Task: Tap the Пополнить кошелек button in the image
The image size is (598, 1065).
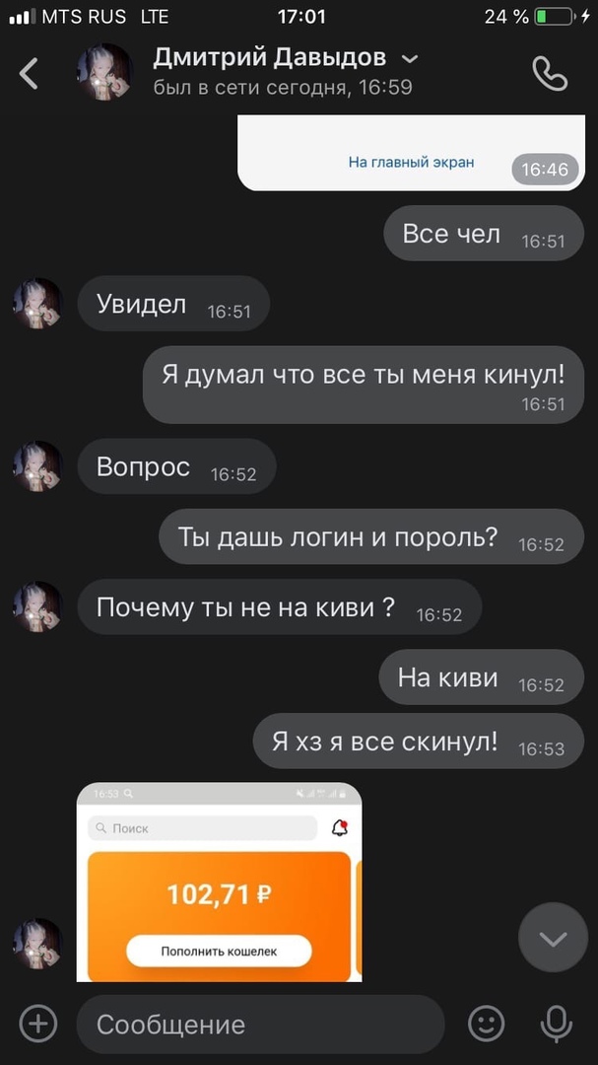Action: tap(219, 951)
